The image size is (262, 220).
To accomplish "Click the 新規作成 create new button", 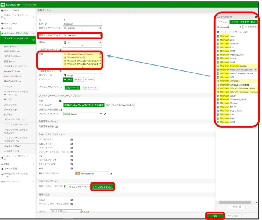I will (250, 27).
